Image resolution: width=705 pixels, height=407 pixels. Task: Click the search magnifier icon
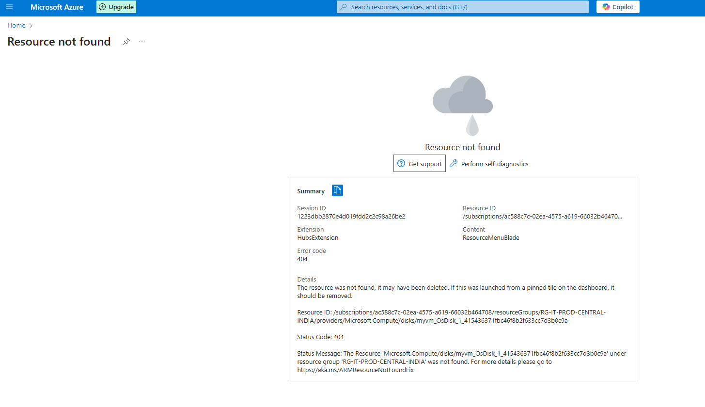click(344, 7)
